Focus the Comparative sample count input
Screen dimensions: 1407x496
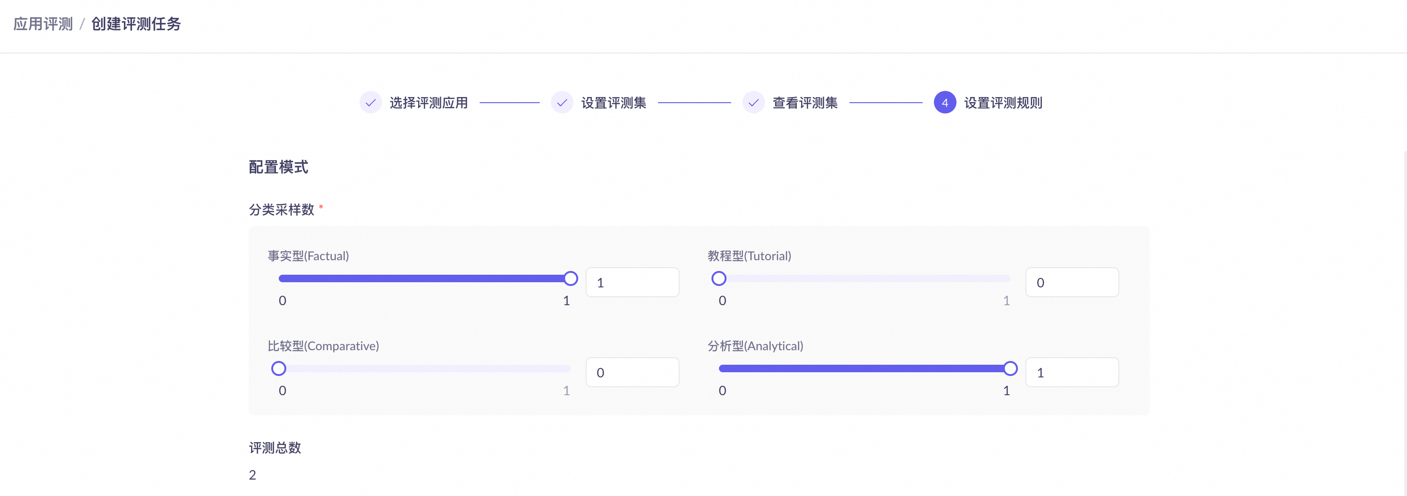tap(632, 373)
